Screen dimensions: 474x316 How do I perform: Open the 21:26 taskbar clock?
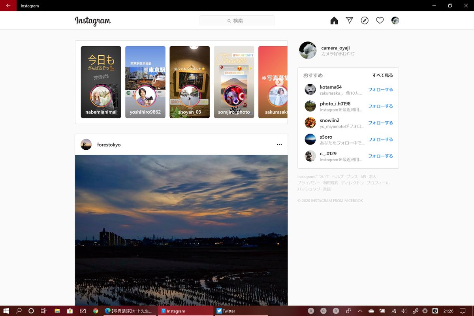pos(448,311)
